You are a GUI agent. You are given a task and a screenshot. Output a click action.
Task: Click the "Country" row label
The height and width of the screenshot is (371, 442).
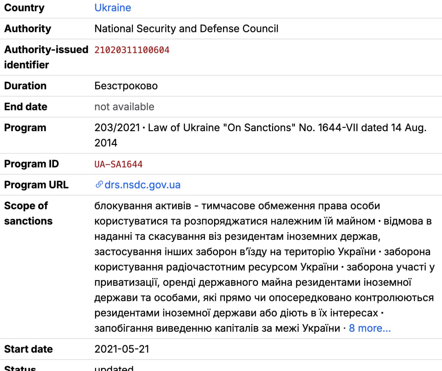24,8
